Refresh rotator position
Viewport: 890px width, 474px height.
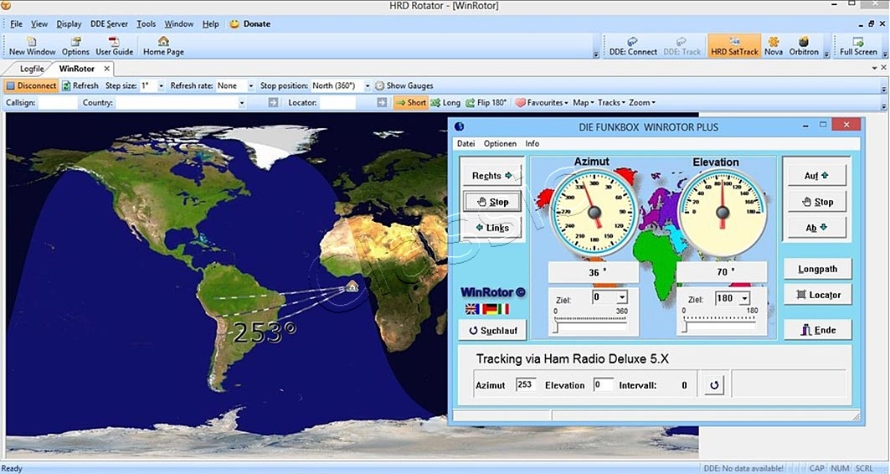[80, 85]
